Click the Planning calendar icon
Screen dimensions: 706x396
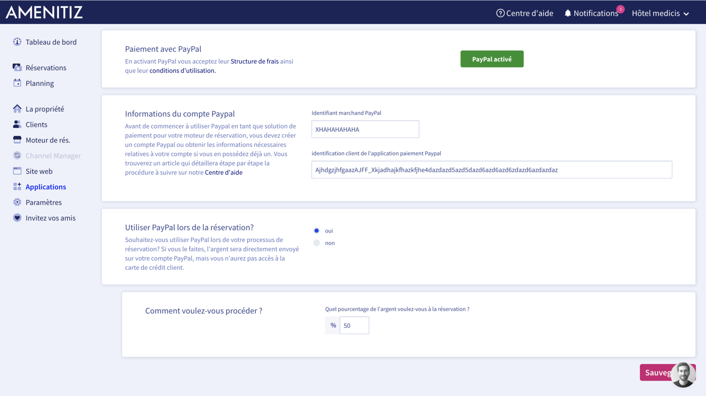[17, 83]
